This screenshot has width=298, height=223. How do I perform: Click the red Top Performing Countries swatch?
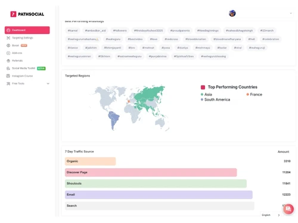click(x=203, y=87)
